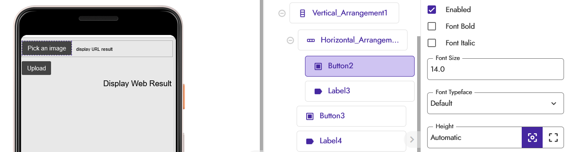Viewport: 569px width, 152px height.
Task: Select Button3 in the component tree
Action: point(351,116)
